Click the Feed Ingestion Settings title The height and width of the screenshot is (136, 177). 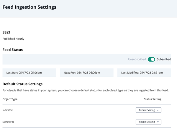pyautogui.click(x=29, y=7)
